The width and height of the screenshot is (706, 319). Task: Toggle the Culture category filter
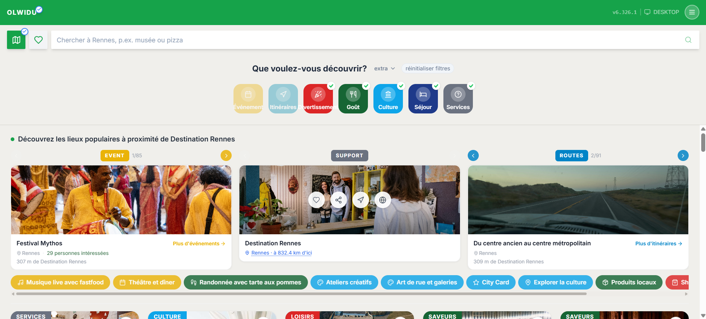click(x=388, y=99)
